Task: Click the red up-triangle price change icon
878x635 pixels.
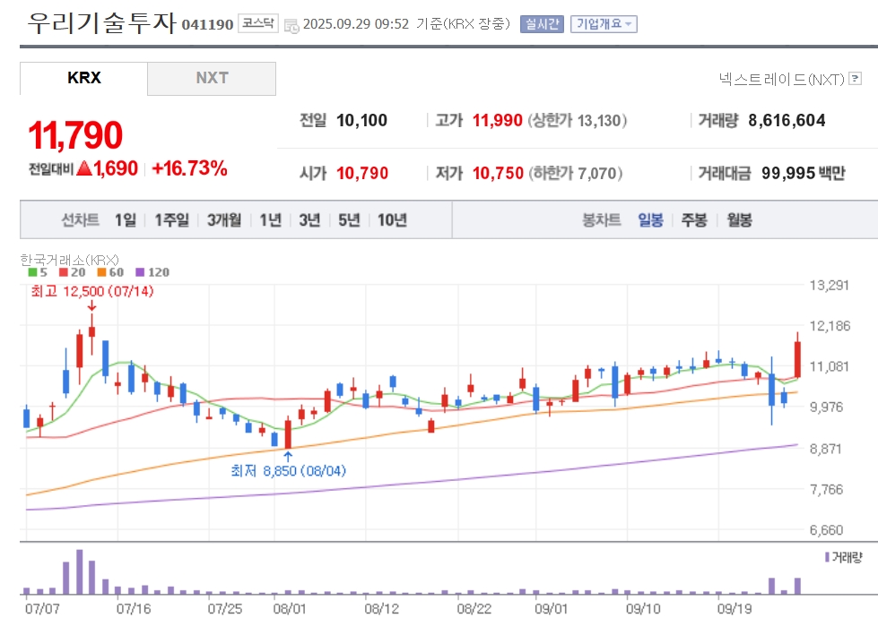Action: (x=84, y=168)
